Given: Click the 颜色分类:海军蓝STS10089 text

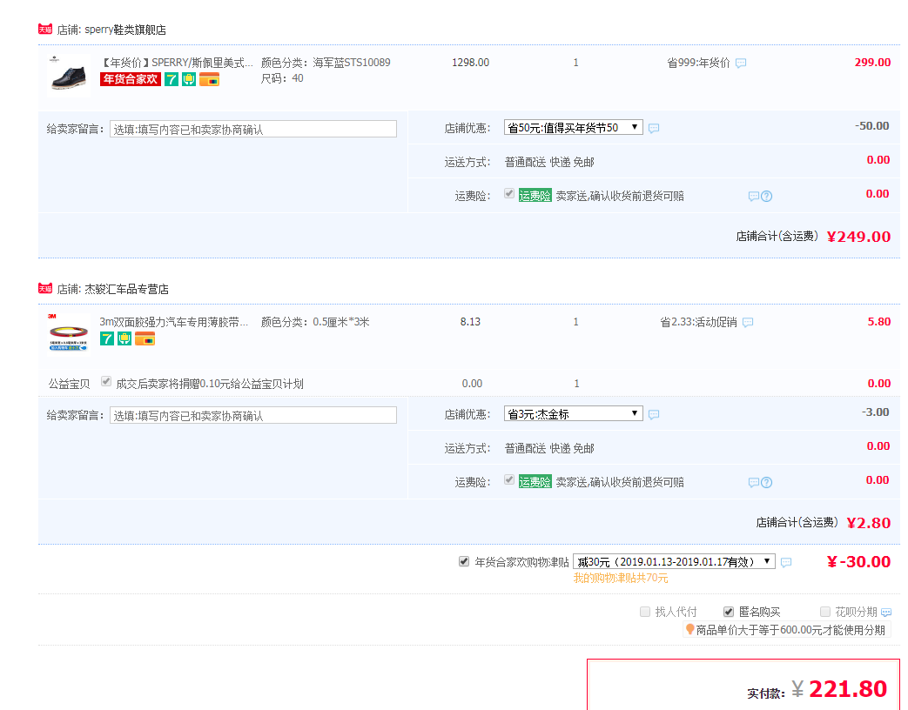Looking at the screenshot, I should click(x=326, y=63).
